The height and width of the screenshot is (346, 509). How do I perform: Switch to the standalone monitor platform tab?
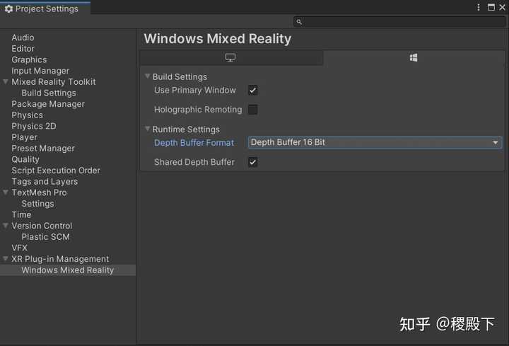230,58
